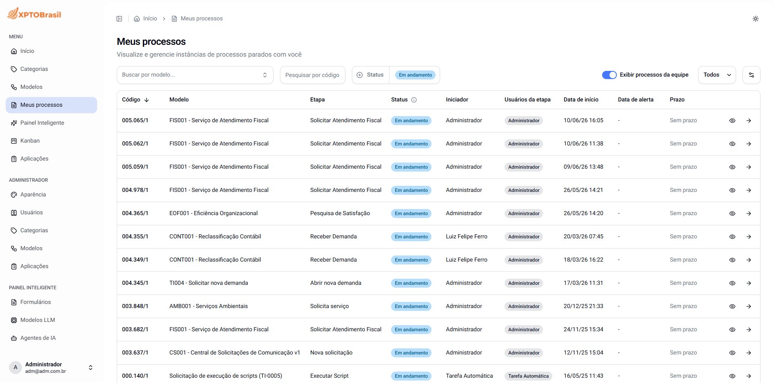This screenshot has height=383, width=774.
Task: Click the home icon in breadcrumb
Action: 137,19
